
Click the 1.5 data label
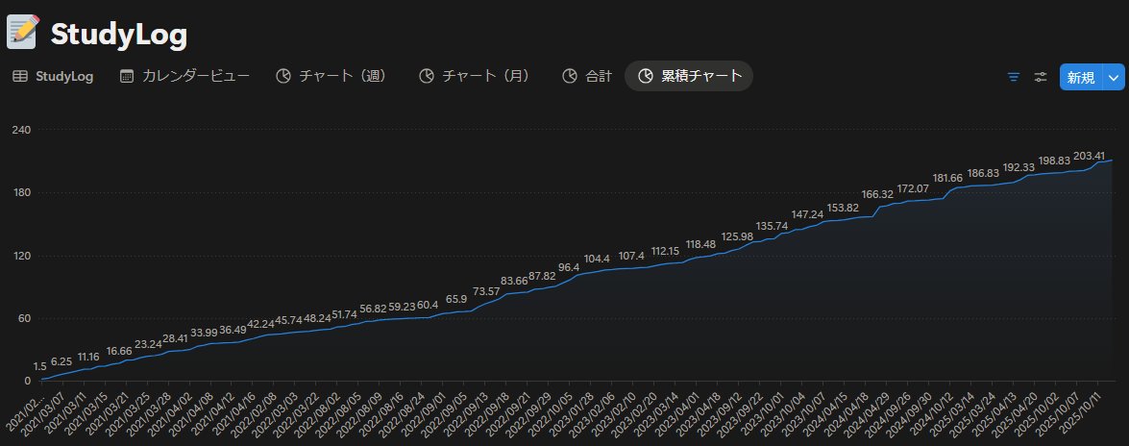pyautogui.click(x=39, y=367)
